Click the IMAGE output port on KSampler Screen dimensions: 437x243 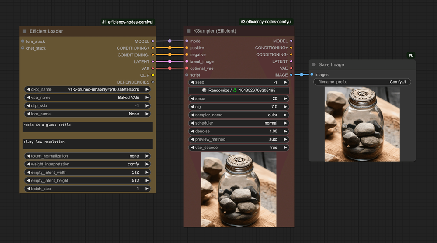(291, 75)
